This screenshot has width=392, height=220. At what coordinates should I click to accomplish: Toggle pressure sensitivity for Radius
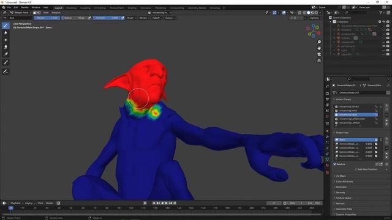pos(89,18)
